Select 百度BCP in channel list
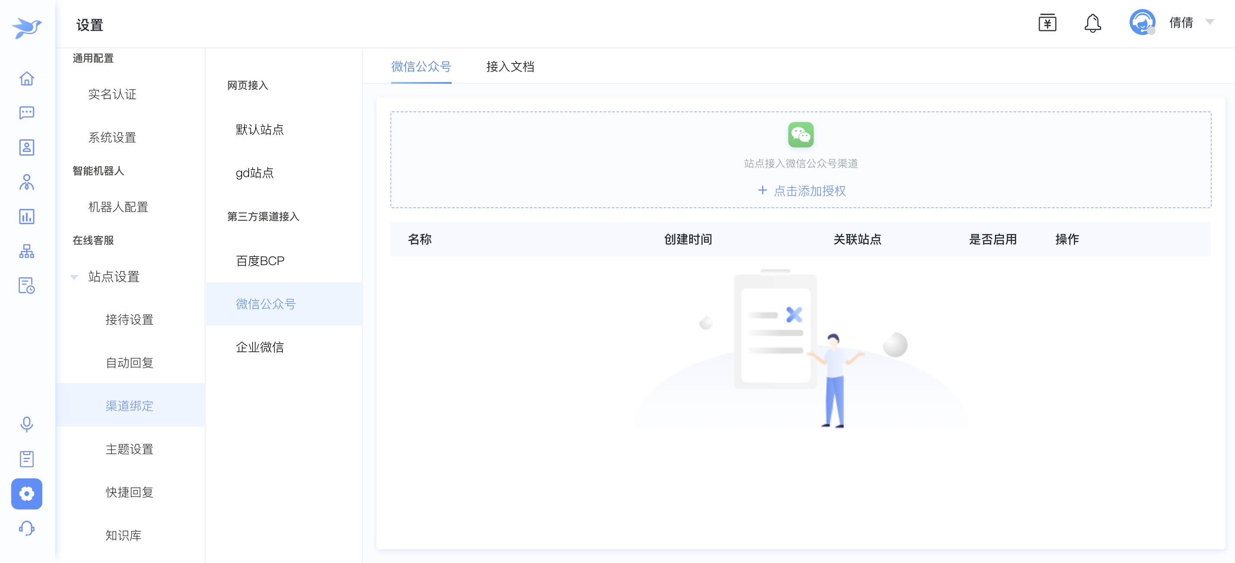This screenshot has width=1235, height=563. tap(260, 261)
